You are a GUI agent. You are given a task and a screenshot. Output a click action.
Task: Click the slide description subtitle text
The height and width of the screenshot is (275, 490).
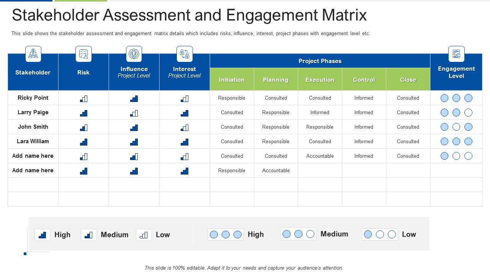pyautogui.click(x=191, y=34)
